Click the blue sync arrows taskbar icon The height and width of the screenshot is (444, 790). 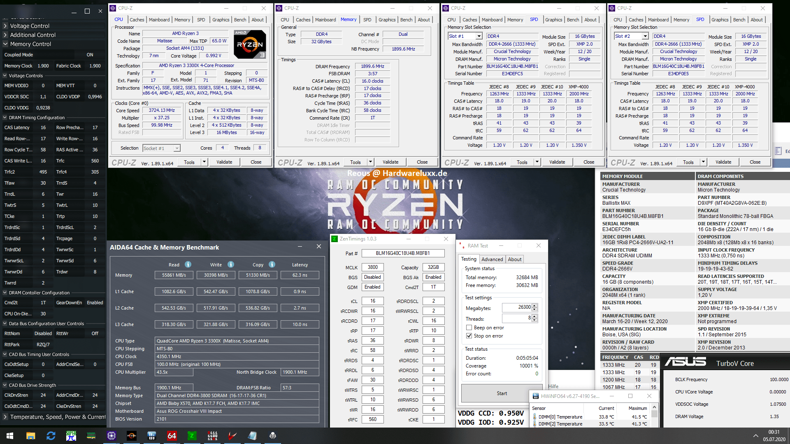click(x=51, y=436)
